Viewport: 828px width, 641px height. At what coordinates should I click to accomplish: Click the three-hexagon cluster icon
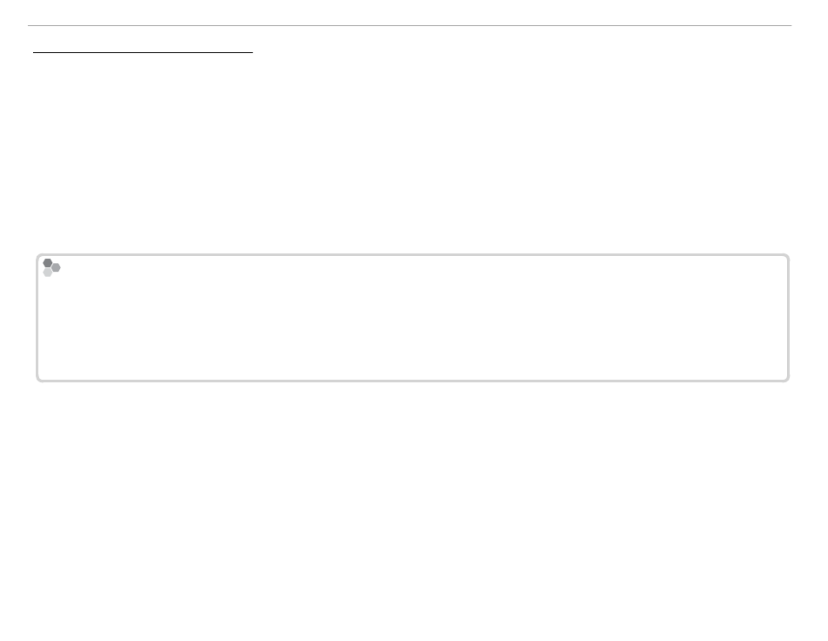coord(51,267)
